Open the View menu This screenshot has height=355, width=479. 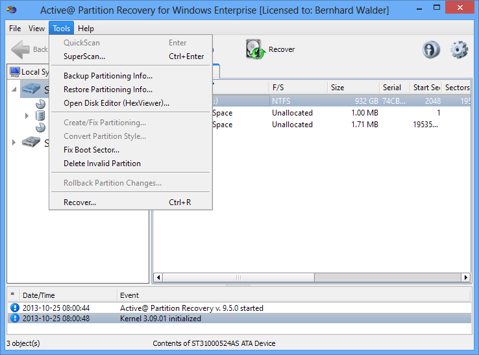pos(36,29)
